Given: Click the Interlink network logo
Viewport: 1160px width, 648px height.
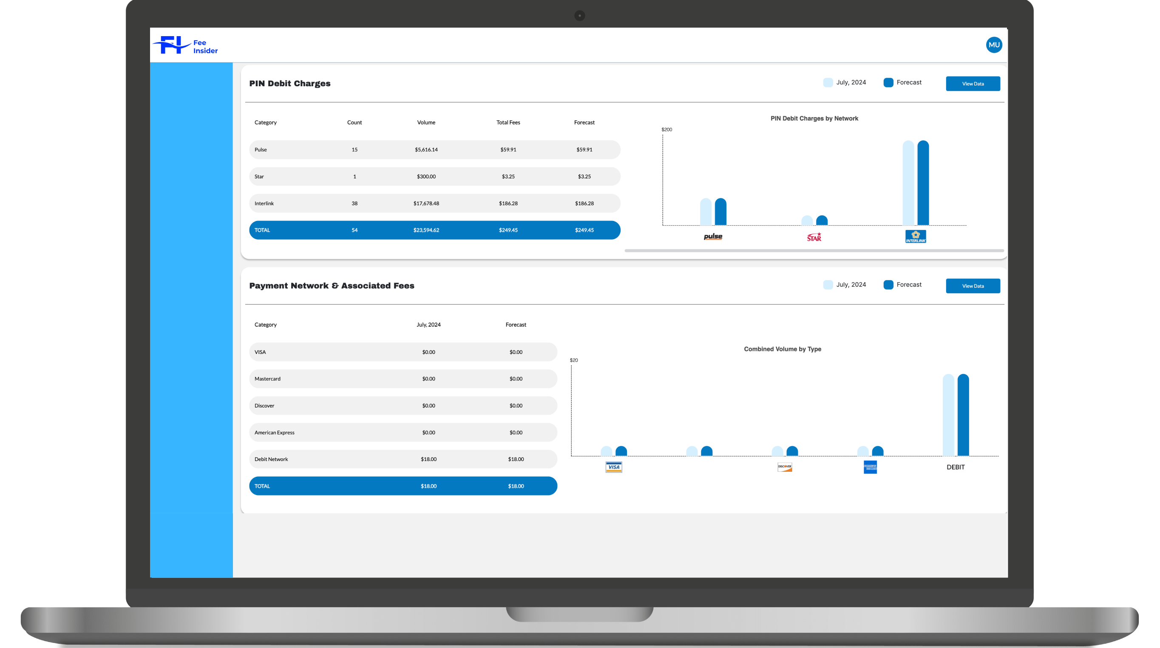Looking at the screenshot, I should [916, 237].
